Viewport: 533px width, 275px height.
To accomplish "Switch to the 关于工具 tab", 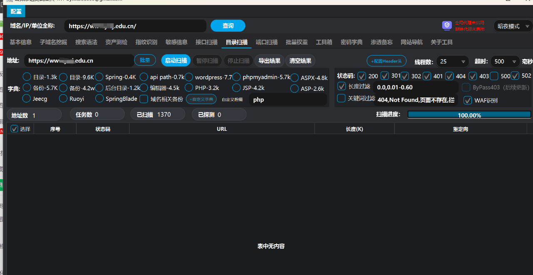I will 441,42.
